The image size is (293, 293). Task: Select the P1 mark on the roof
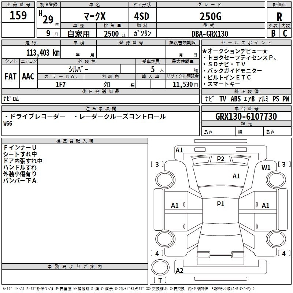pos(220,204)
